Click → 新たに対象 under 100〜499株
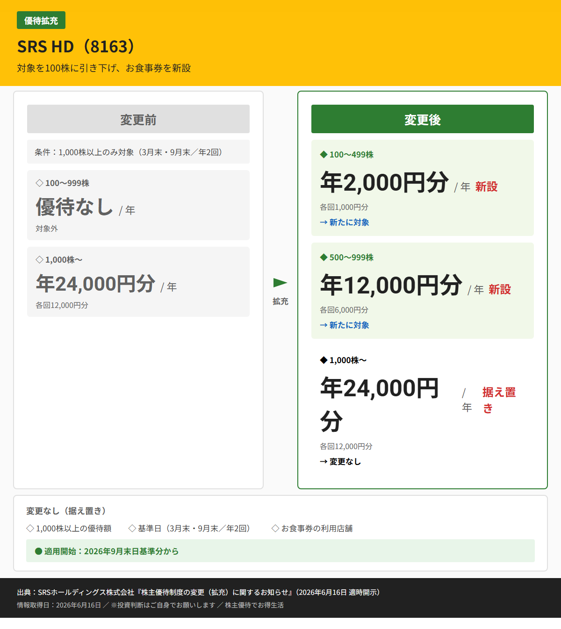The image size is (561, 629). click(x=345, y=222)
